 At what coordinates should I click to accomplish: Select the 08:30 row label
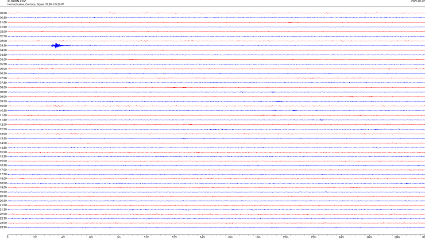click(3, 92)
